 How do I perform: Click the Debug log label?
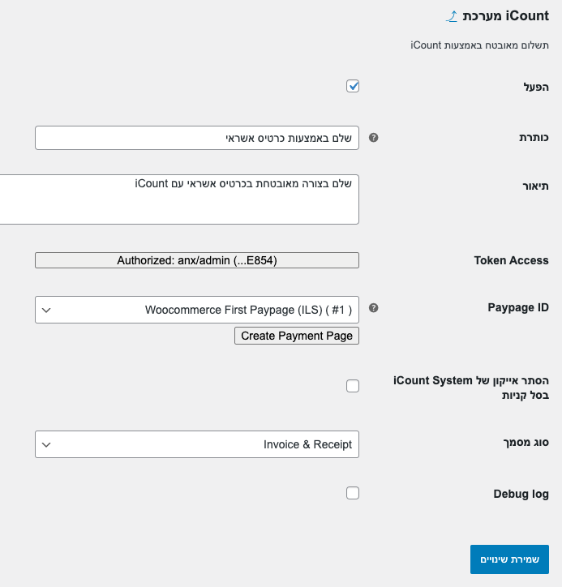tap(521, 494)
